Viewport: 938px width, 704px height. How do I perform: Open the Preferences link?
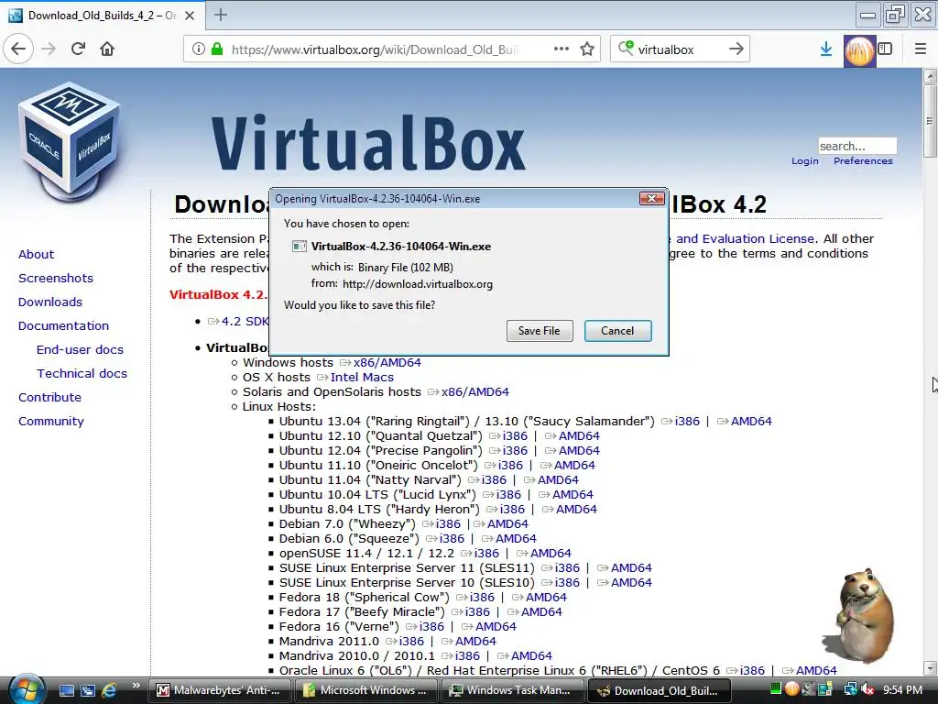tap(863, 161)
